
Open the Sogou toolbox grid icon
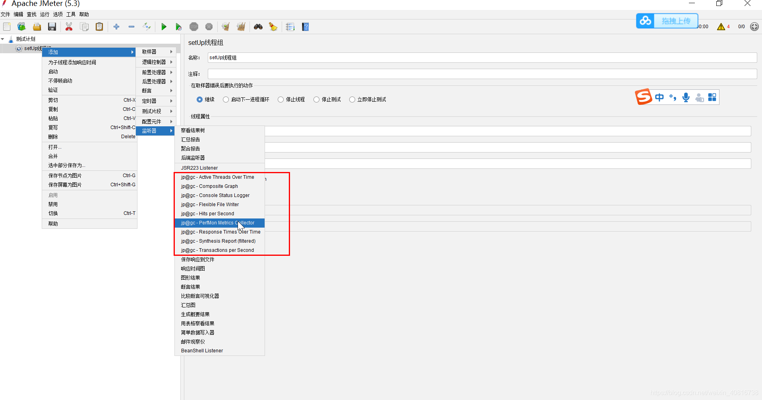click(712, 97)
